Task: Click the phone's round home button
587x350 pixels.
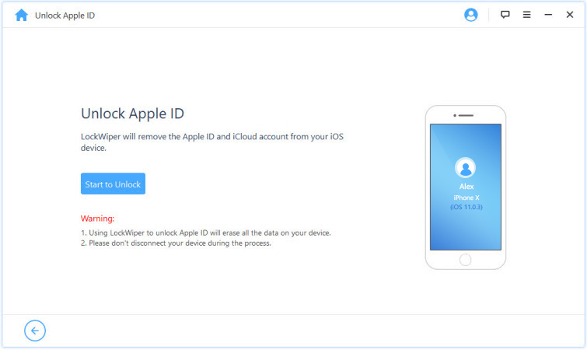Action: click(465, 259)
